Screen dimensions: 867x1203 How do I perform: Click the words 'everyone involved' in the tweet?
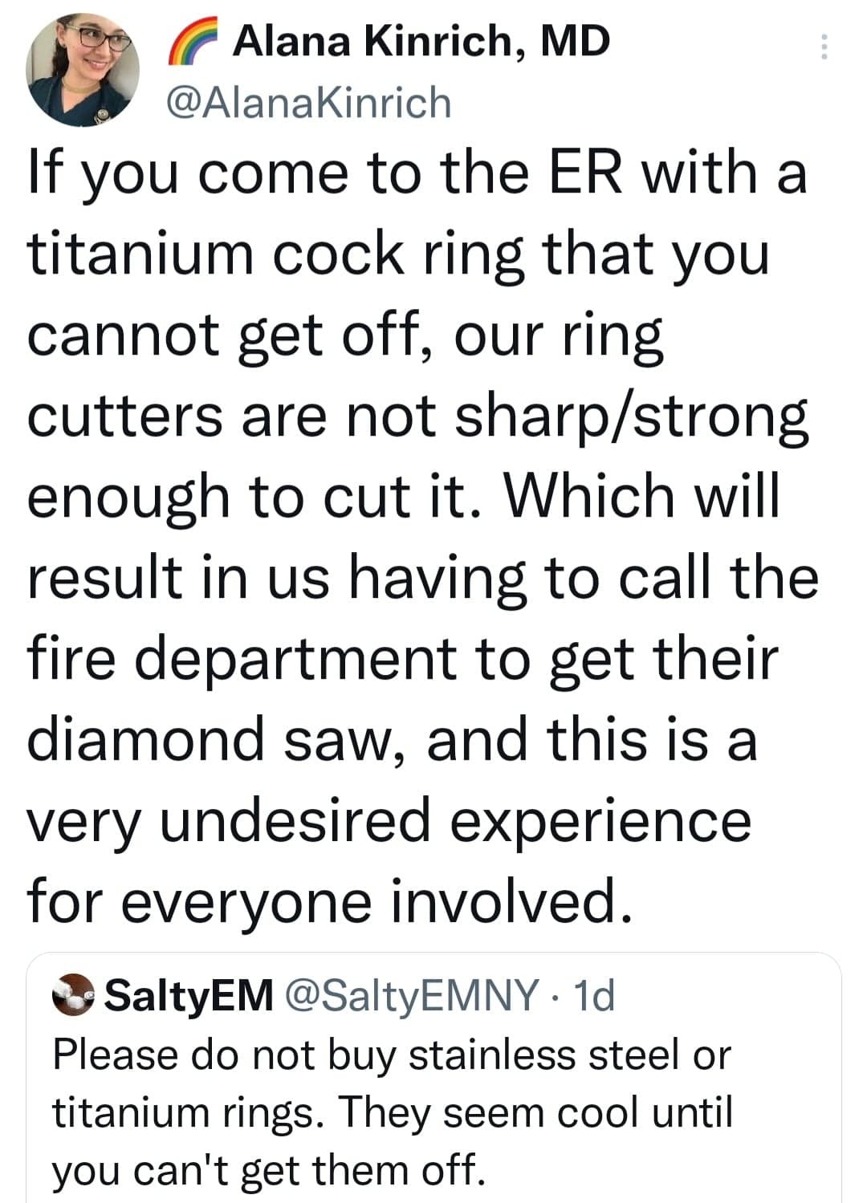tap(374, 900)
